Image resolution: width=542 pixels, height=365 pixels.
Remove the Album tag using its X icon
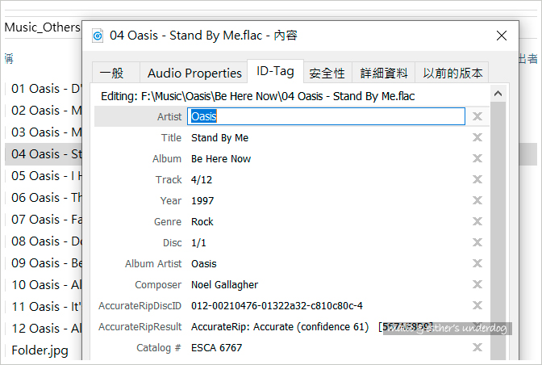[477, 158]
